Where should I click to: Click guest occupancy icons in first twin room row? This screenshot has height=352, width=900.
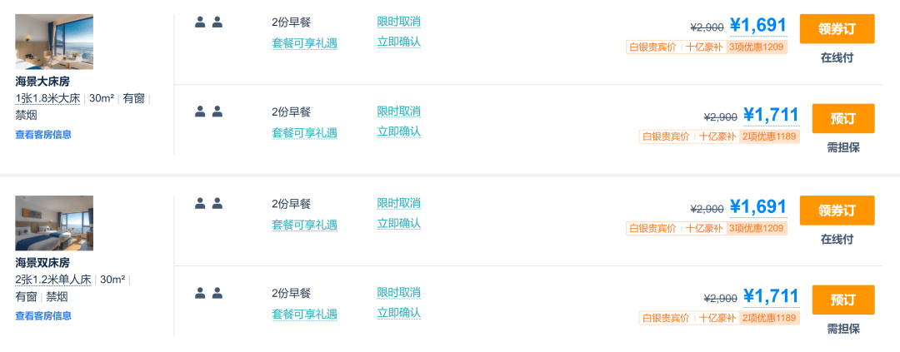pyautogui.click(x=208, y=204)
